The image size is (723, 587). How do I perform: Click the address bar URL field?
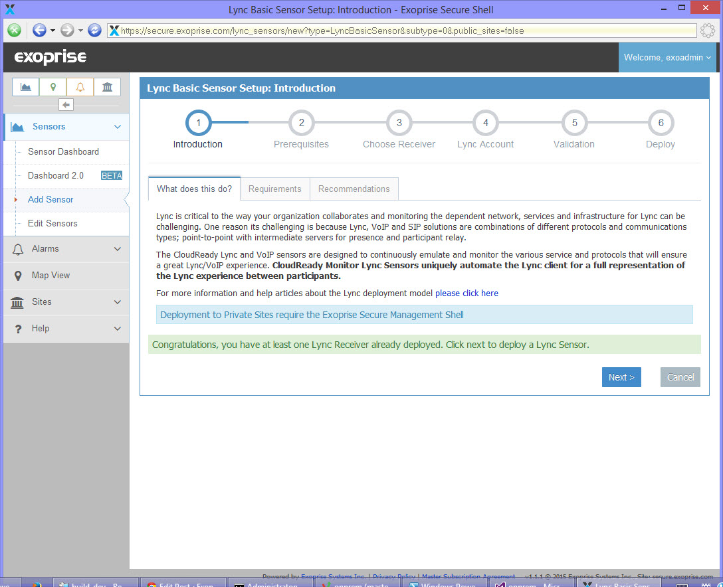401,31
